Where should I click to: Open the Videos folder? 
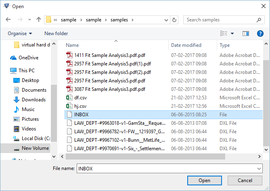pos(25,129)
